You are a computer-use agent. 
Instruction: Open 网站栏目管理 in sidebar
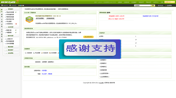coord(10,12)
